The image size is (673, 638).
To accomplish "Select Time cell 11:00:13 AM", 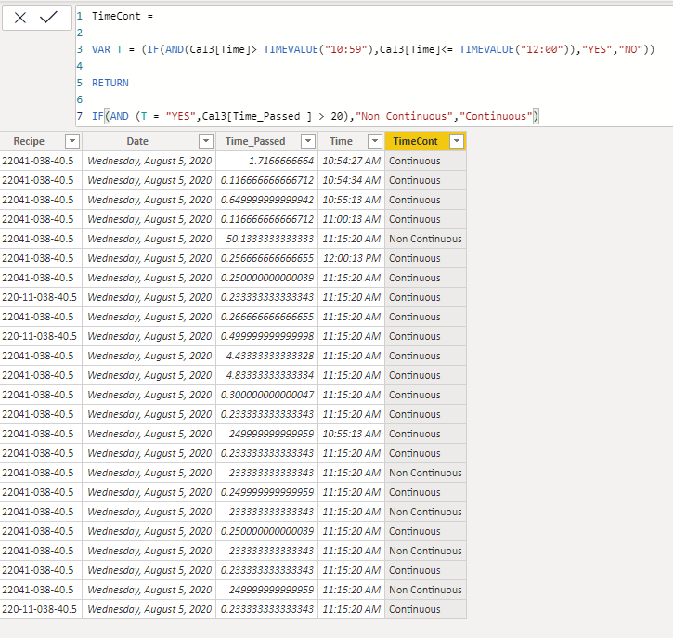I will click(x=352, y=219).
